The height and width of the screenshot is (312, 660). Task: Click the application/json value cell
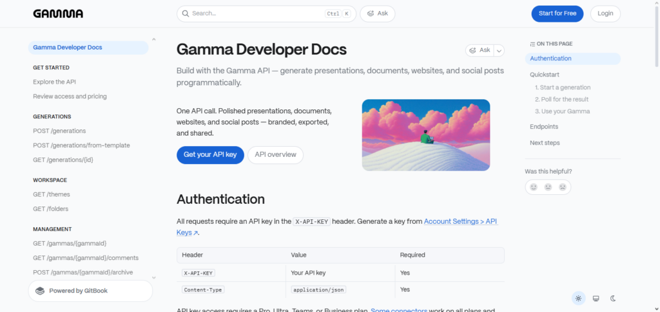point(340,289)
